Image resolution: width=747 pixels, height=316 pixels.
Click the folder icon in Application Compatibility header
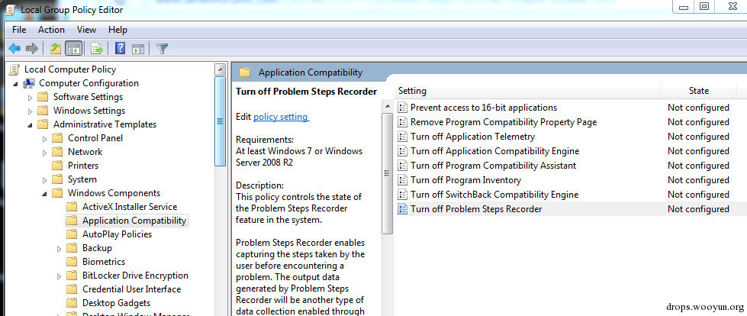[x=245, y=73]
